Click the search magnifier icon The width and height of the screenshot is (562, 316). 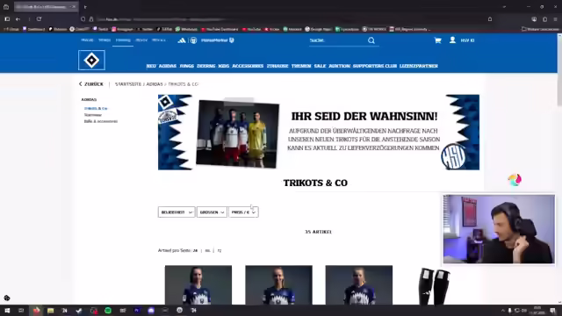371,40
